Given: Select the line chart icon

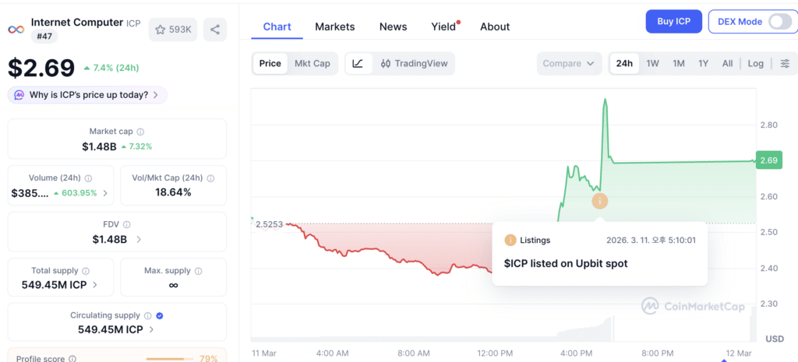Looking at the screenshot, I should point(358,64).
